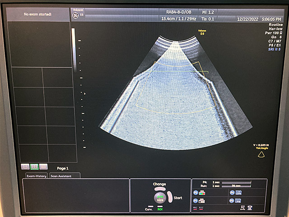This screenshot has height=217, width=289.
Task: Click the P5 / E1 setting
Action: tap(275, 45)
